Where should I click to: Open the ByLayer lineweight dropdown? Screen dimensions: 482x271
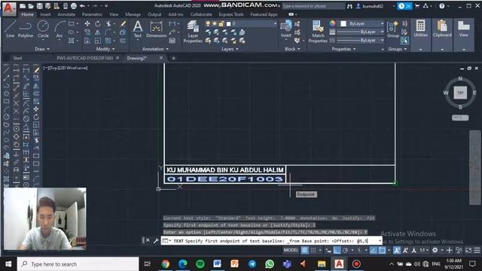(x=361, y=32)
